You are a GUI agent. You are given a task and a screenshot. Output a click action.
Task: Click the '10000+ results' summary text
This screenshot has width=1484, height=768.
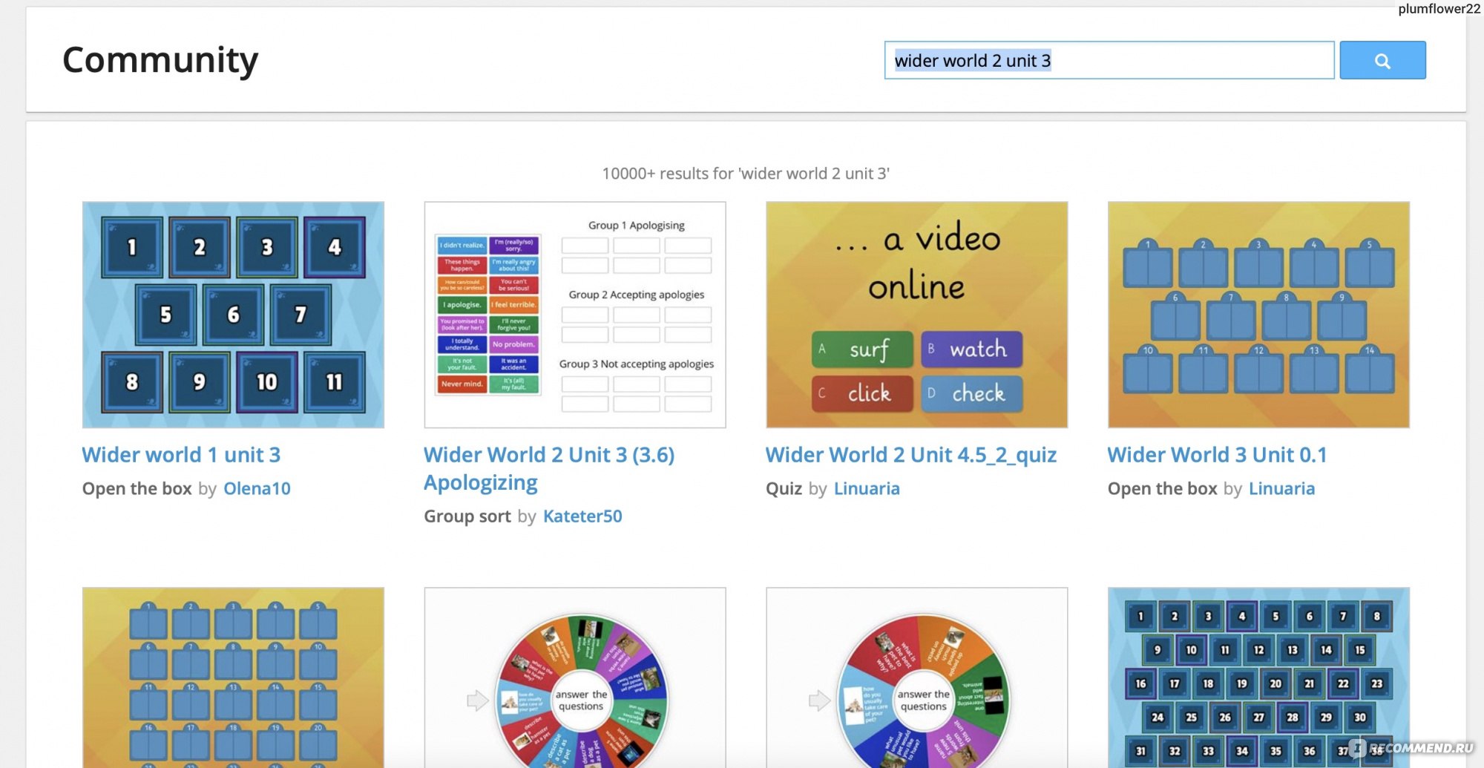[x=746, y=174]
